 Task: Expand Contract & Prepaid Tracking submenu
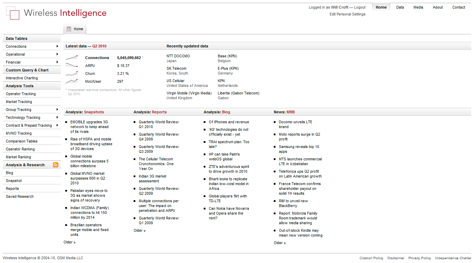(x=57, y=125)
